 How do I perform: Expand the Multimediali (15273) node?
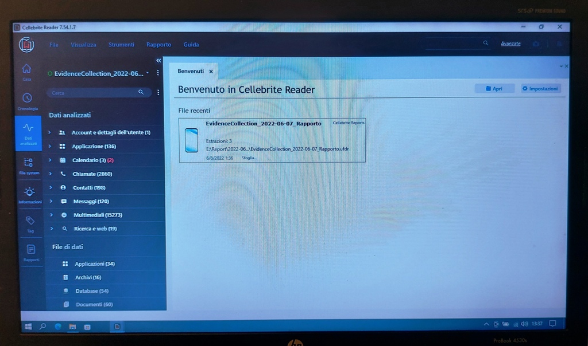click(51, 215)
